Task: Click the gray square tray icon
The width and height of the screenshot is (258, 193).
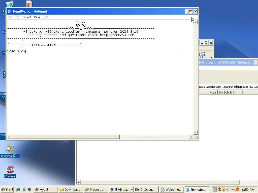Action: (214, 189)
